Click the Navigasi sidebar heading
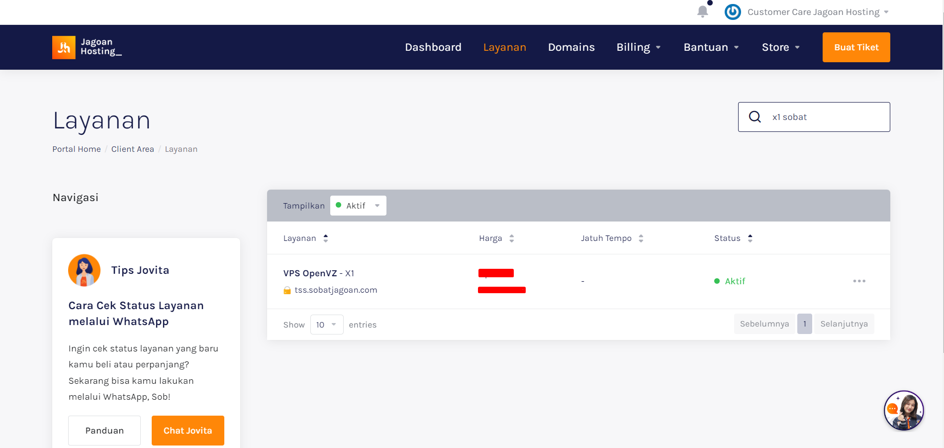944x448 pixels. 76,198
